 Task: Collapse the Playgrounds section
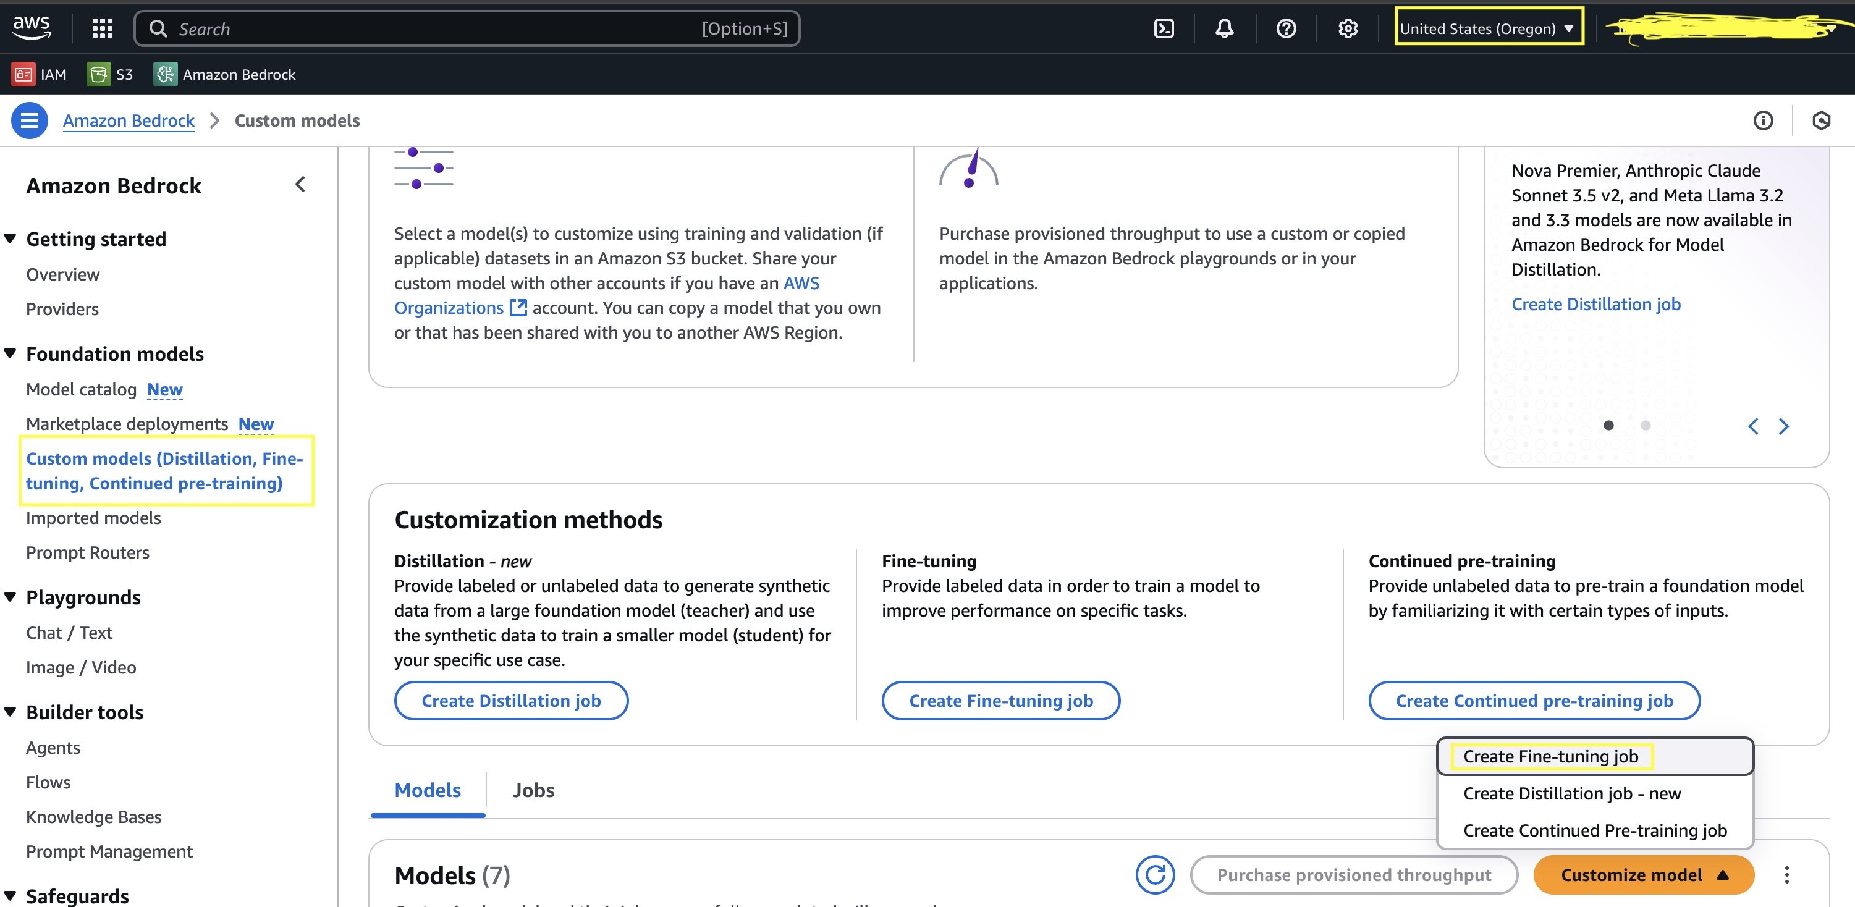(x=10, y=597)
